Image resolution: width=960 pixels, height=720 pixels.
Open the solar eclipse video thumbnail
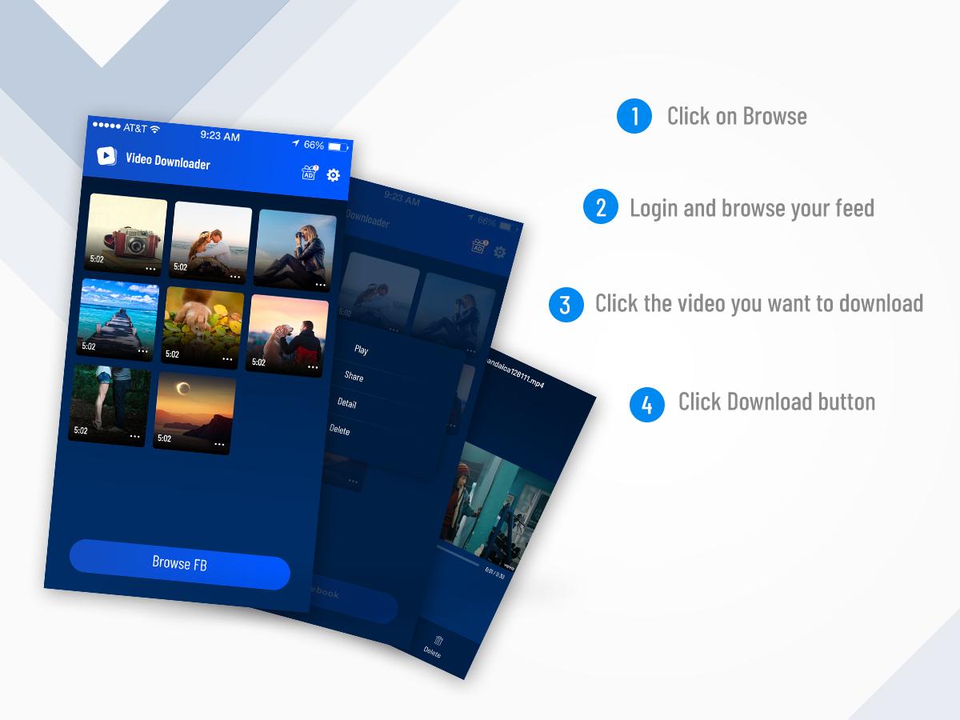point(194,413)
